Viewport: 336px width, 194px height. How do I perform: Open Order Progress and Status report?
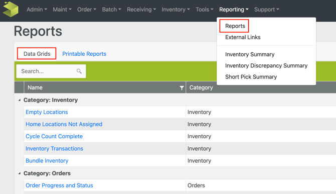coord(59,185)
